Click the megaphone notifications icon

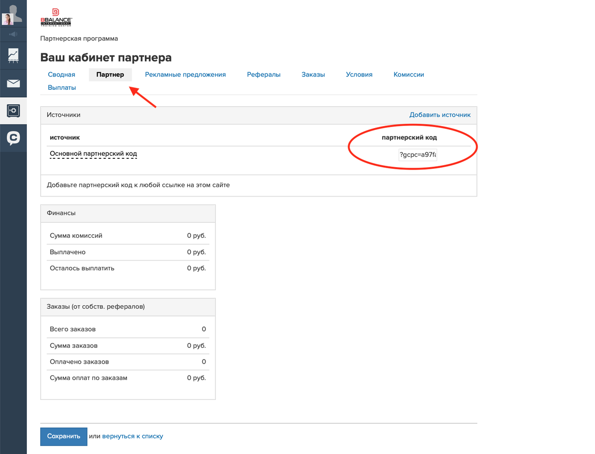(x=13, y=34)
